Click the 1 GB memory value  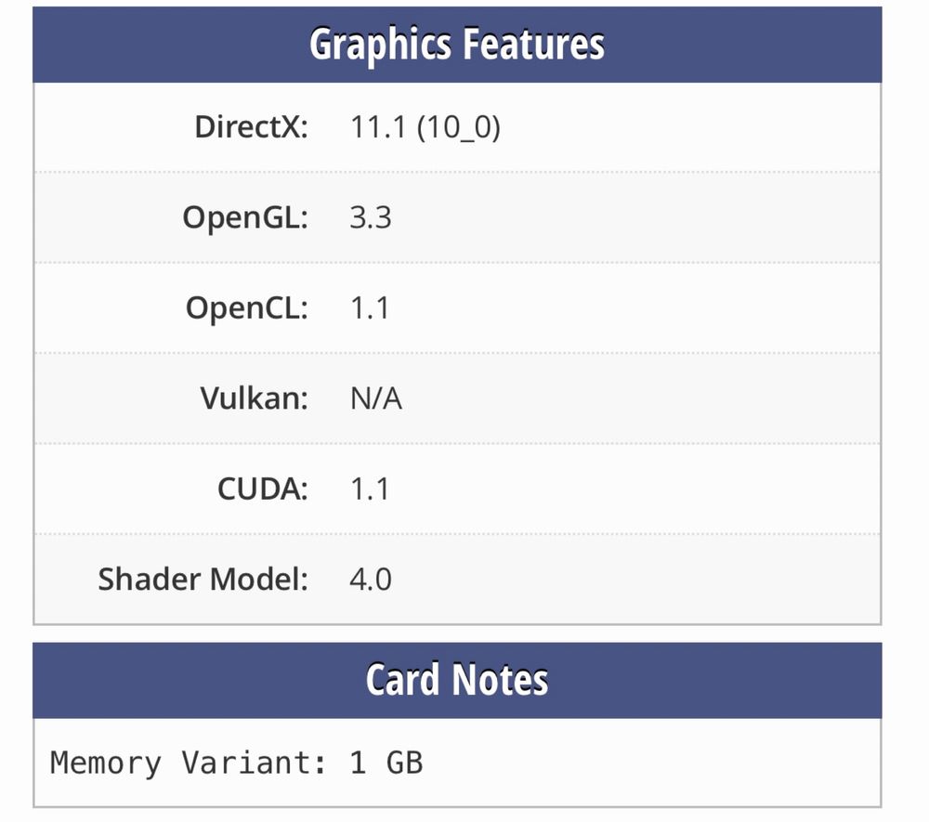click(386, 763)
